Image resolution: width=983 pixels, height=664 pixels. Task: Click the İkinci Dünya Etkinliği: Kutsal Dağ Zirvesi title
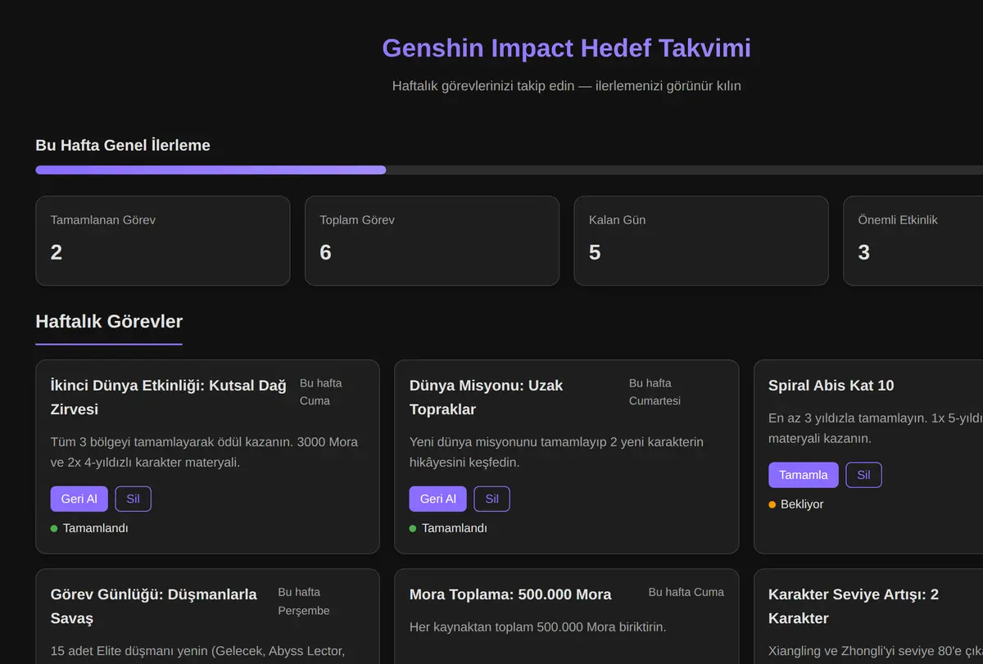point(169,397)
